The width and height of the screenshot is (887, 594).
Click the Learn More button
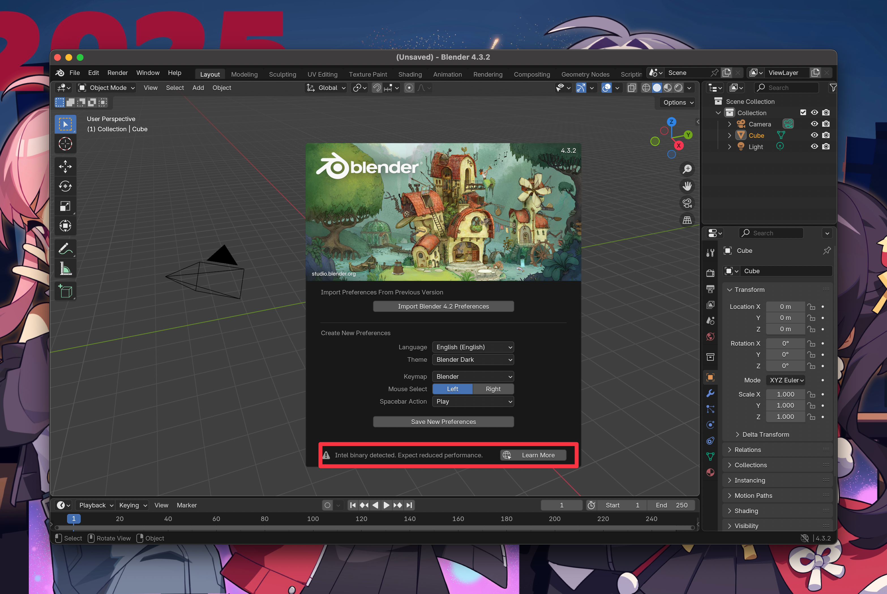533,455
